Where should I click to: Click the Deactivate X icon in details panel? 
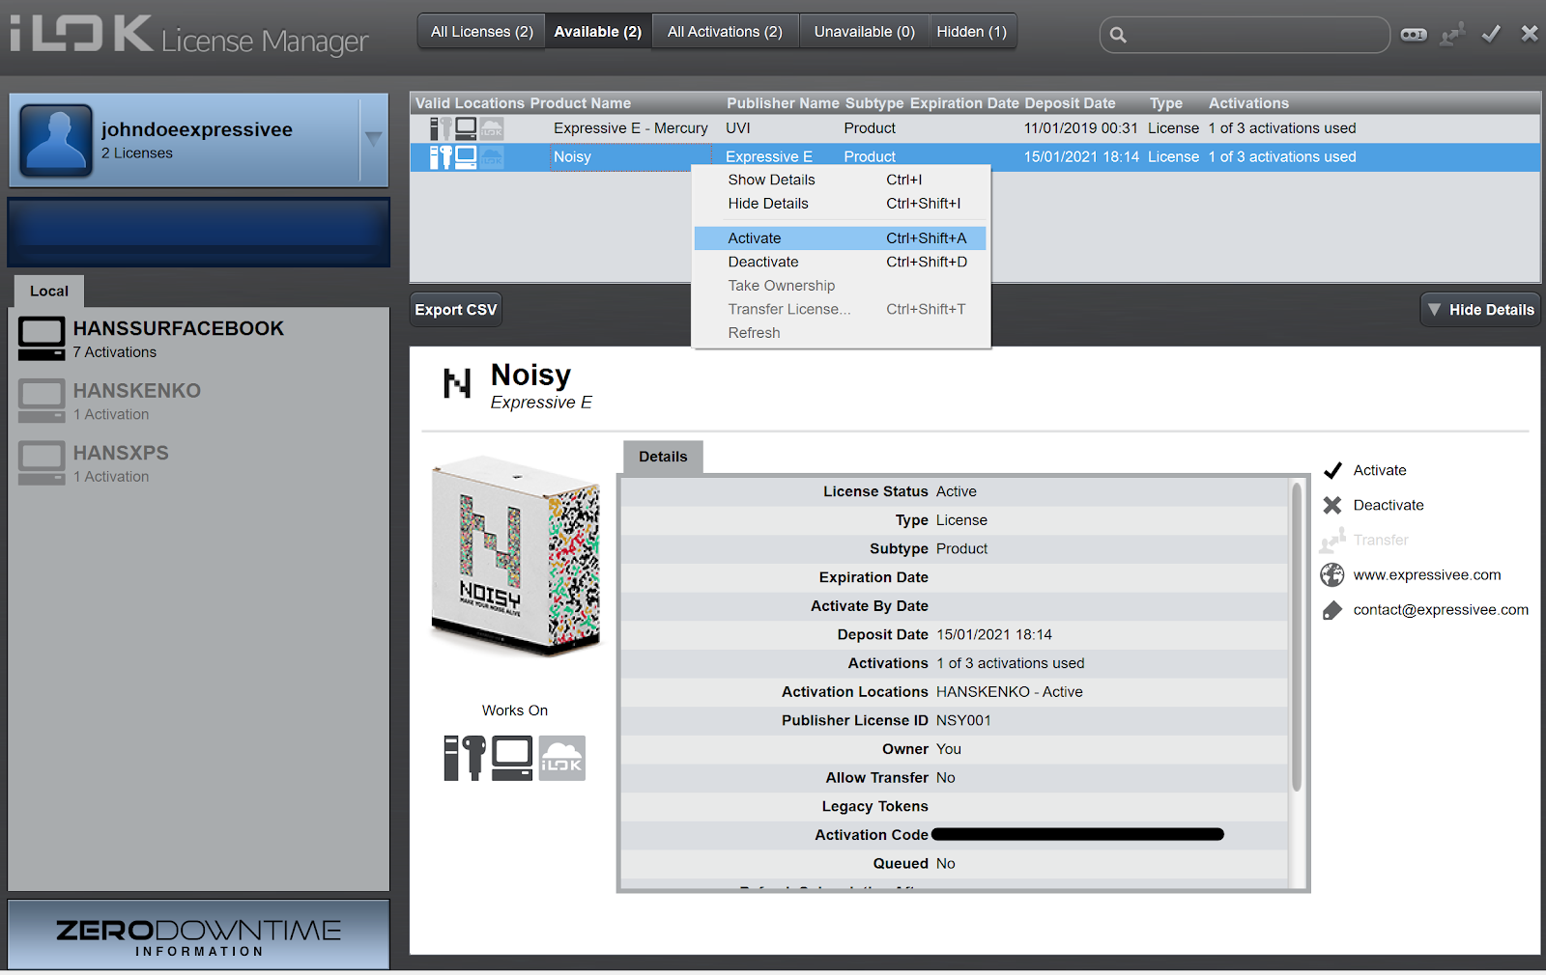coord(1332,505)
